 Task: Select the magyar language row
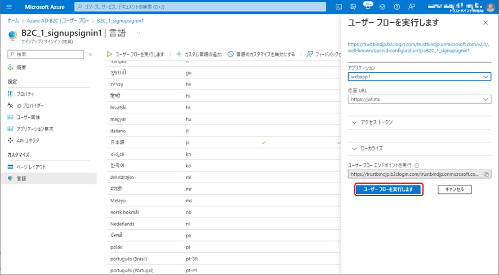pos(224,119)
